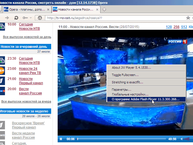Switch stream quality to 512 Kb

coord(184,27)
